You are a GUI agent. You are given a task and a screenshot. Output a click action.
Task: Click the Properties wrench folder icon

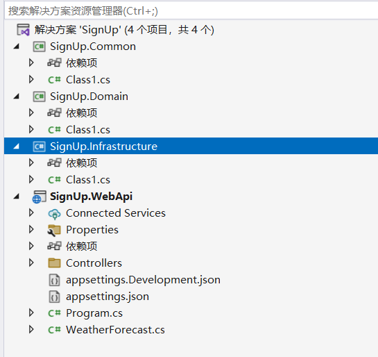(x=54, y=230)
